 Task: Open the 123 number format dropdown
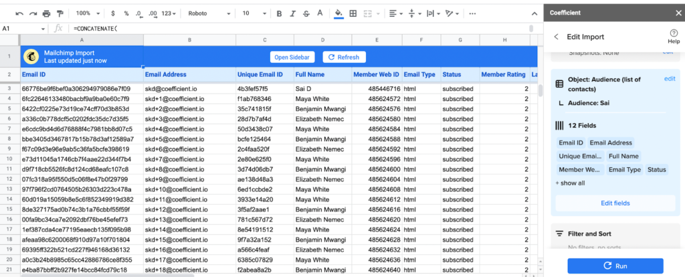tap(169, 13)
